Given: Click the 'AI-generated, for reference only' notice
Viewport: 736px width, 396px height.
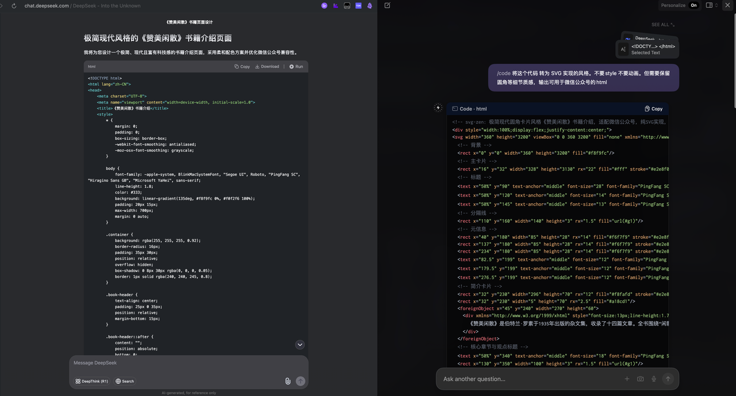Looking at the screenshot, I should [x=189, y=393].
